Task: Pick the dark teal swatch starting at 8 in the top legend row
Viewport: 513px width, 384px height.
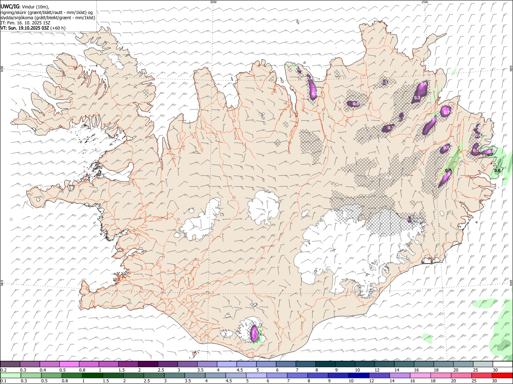Action: tap(325, 364)
